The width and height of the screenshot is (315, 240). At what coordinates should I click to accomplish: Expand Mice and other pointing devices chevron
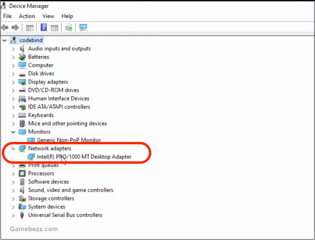[13, 124]
